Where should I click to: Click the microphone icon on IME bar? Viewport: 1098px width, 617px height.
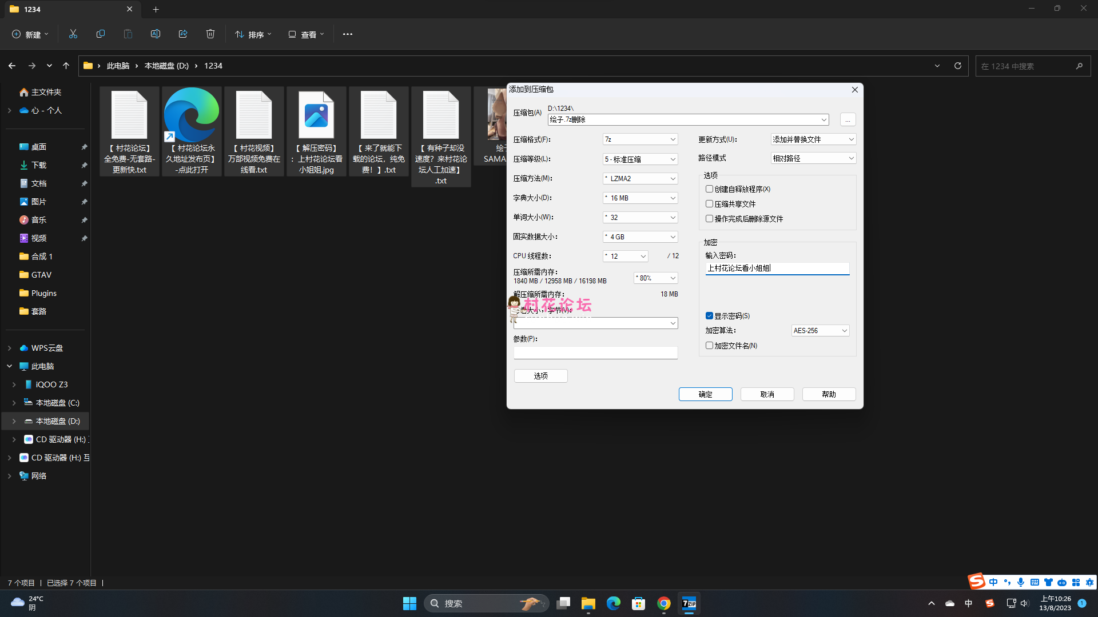[1021, 582]
